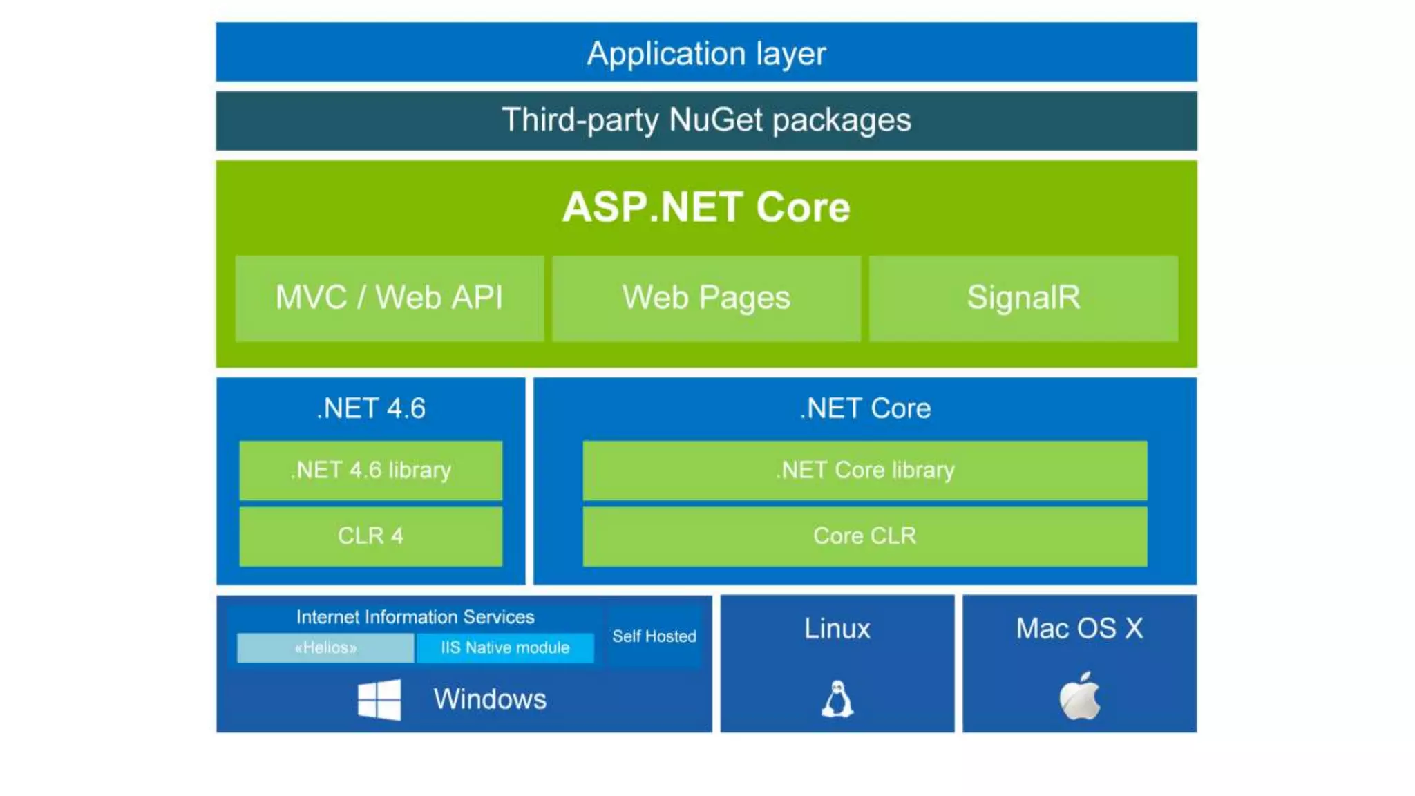This screenshot has height=796, width=1415.
Task: Select the Application layer bar
Action: point(706,53)
